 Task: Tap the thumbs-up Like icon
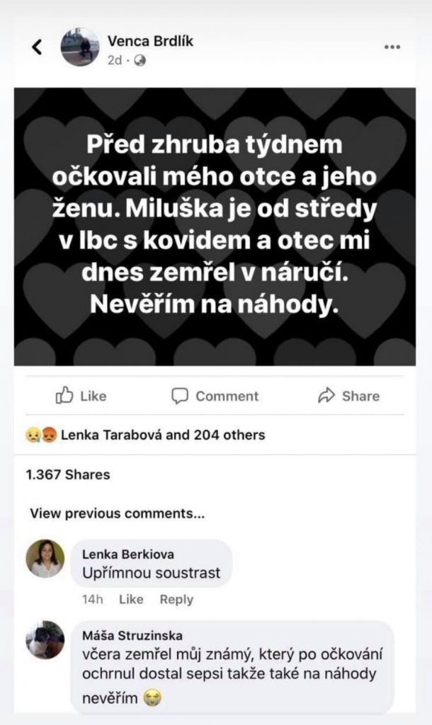click(64, 396)
